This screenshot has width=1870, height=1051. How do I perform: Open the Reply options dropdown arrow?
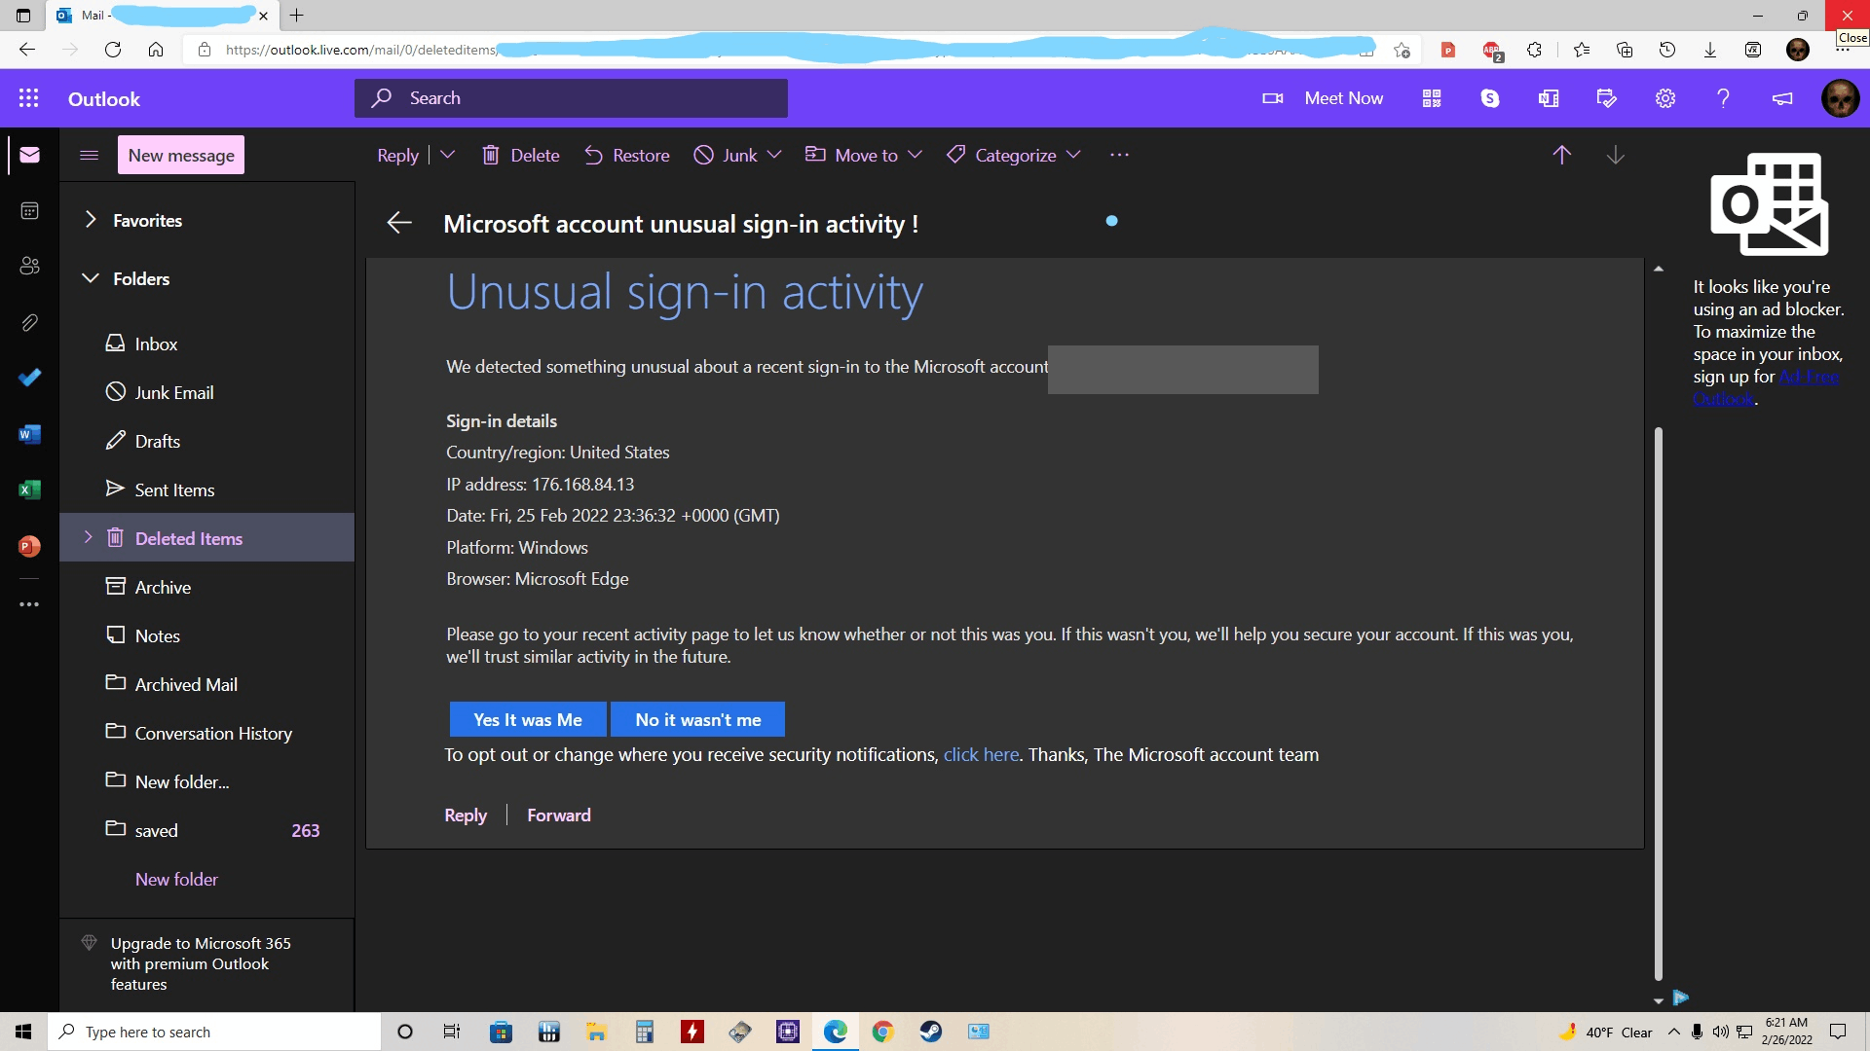(x=447, y=156)
